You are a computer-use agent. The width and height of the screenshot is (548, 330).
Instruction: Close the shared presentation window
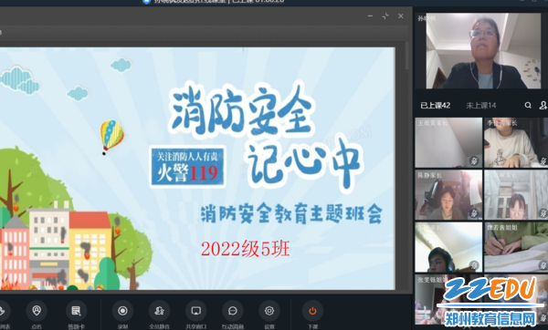pyautogui.click(x=401, y=16)
